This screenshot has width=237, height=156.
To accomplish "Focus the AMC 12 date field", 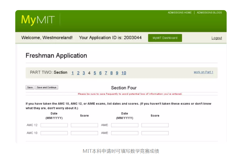I will 54,125.
